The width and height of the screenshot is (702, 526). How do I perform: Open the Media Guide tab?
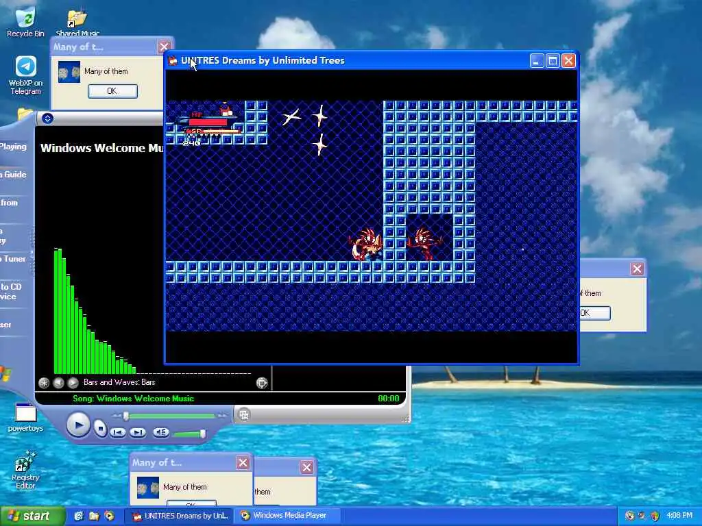pos(13,175)
